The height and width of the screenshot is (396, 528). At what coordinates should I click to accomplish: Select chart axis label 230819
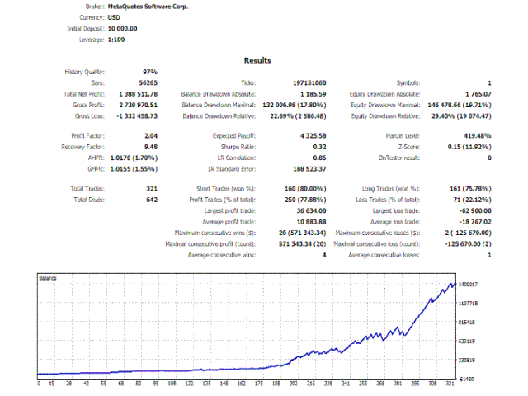[467, 361]
